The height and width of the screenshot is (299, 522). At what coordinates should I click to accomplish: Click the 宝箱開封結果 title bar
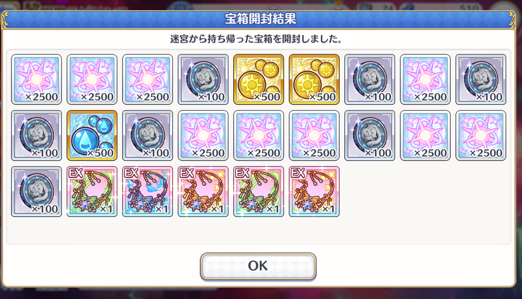point(260,20)
